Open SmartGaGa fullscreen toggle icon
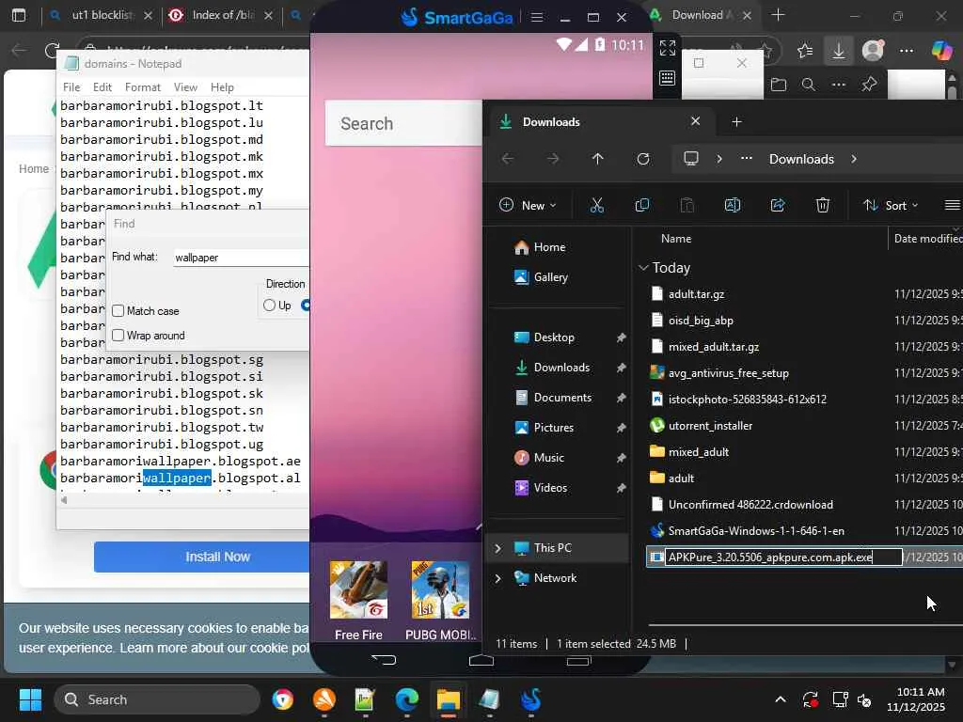 click(x=667, y=47)
